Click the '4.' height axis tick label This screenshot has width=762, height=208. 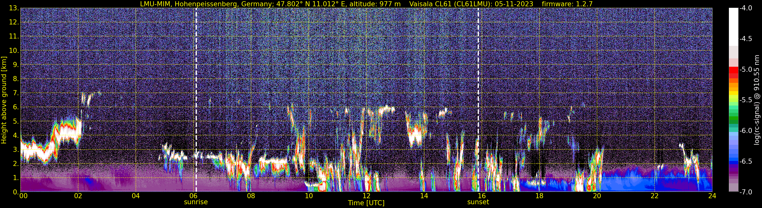click(x=16, y=135)
